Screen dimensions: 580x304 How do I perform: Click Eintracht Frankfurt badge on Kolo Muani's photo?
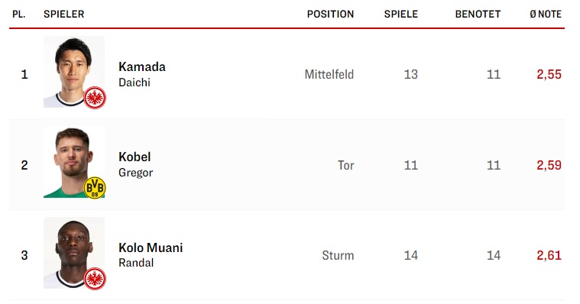[x=95, y=279]
